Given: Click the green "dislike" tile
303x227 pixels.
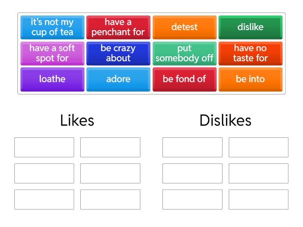Looking at the screenshot, I should (250, 27).
